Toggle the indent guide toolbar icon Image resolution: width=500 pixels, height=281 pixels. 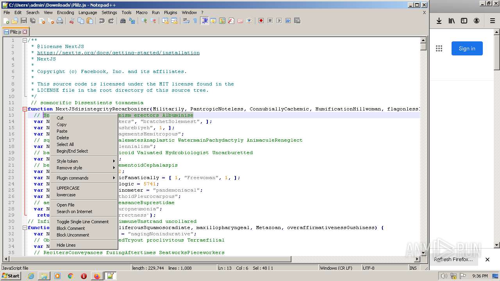point(204,21)
